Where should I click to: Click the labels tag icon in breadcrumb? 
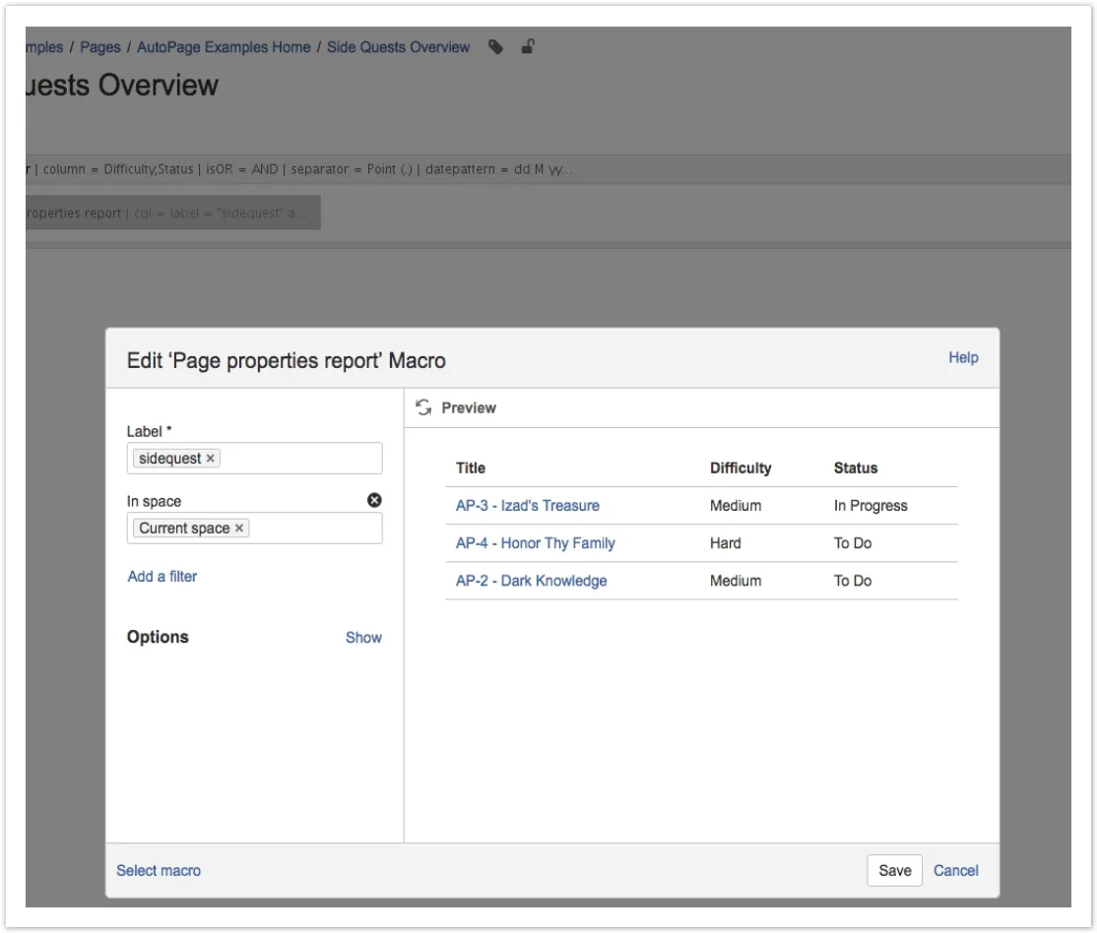[496, 47]
